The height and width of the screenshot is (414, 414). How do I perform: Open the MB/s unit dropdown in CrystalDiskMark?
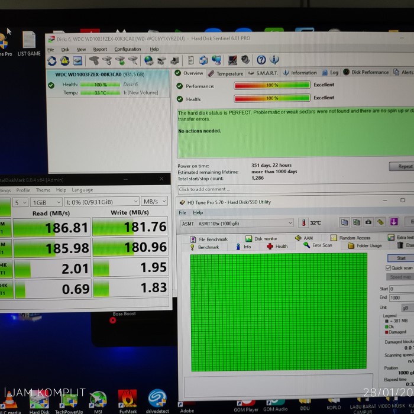click(x=154, y=202)
